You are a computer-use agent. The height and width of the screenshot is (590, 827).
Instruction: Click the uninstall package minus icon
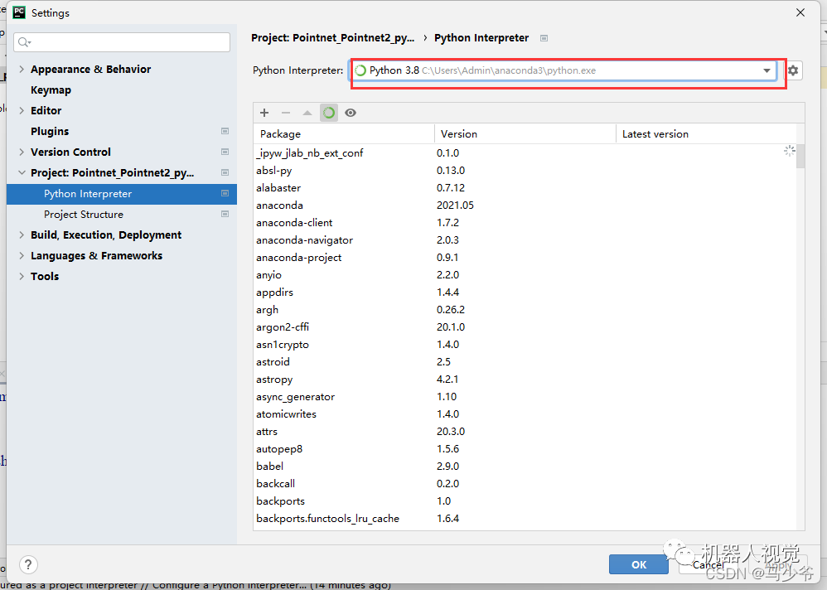pyautogui.click(x=286, y=113)
